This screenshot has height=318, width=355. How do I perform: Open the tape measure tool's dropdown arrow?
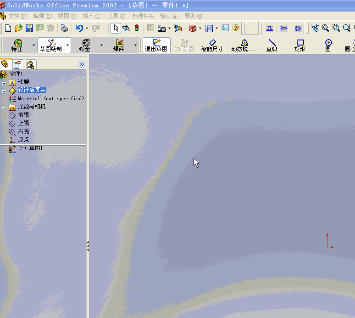169,28
